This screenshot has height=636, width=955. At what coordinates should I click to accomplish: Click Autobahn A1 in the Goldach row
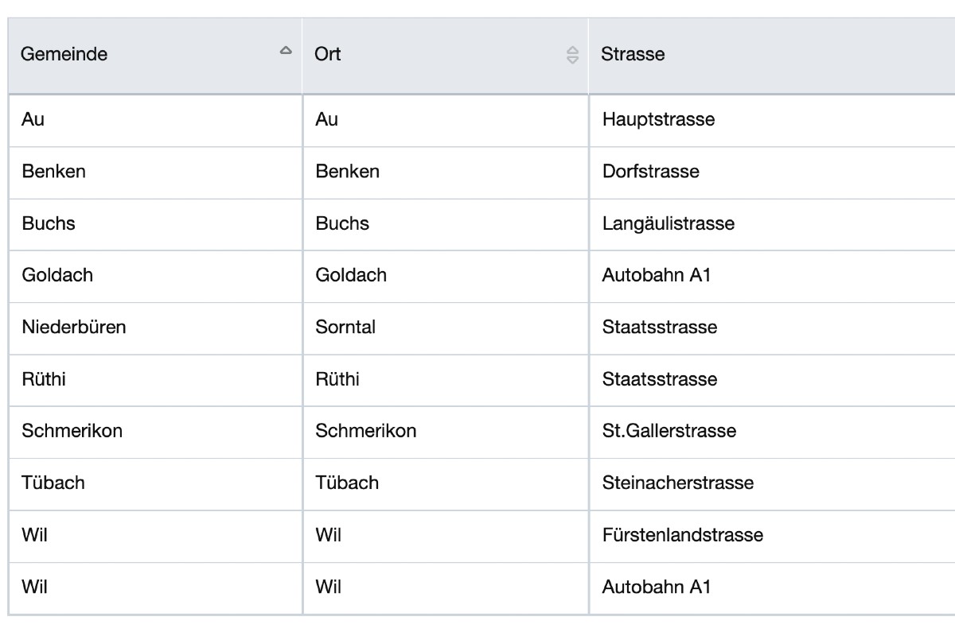tap(656, 275)
